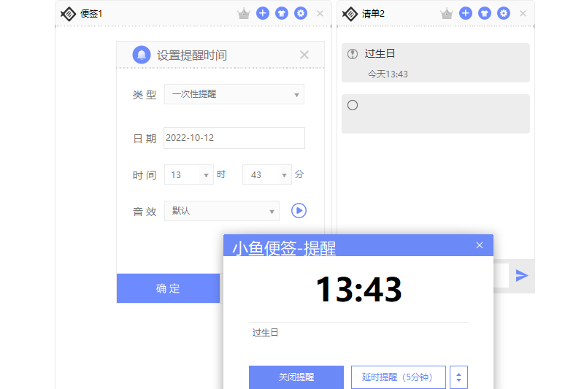Image resolution: width=584 pixels, height=389 pixels.
Task: Add a new note with the plus icon in 便签1
Action: pyautogui.click(x=263, y=13)
